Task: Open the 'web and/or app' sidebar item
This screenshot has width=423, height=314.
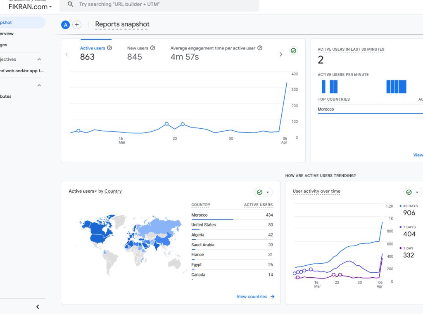Action: pos(21,71)
